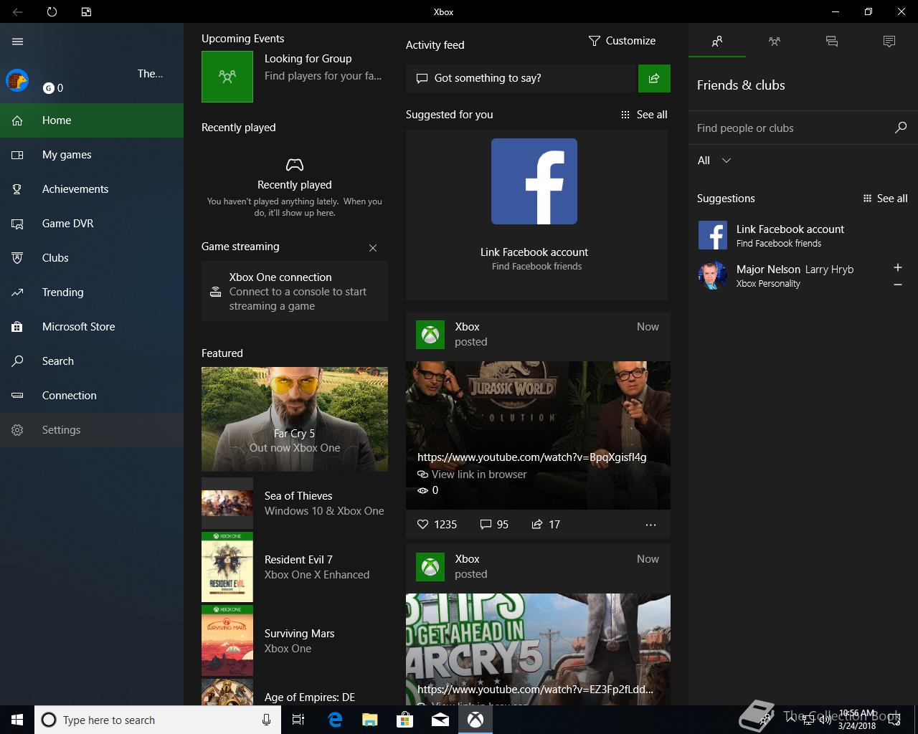Add Major Nelson with plus button

pos(898,267)
